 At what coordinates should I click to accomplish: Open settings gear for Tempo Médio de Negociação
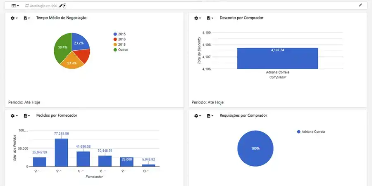click(14, 18)
